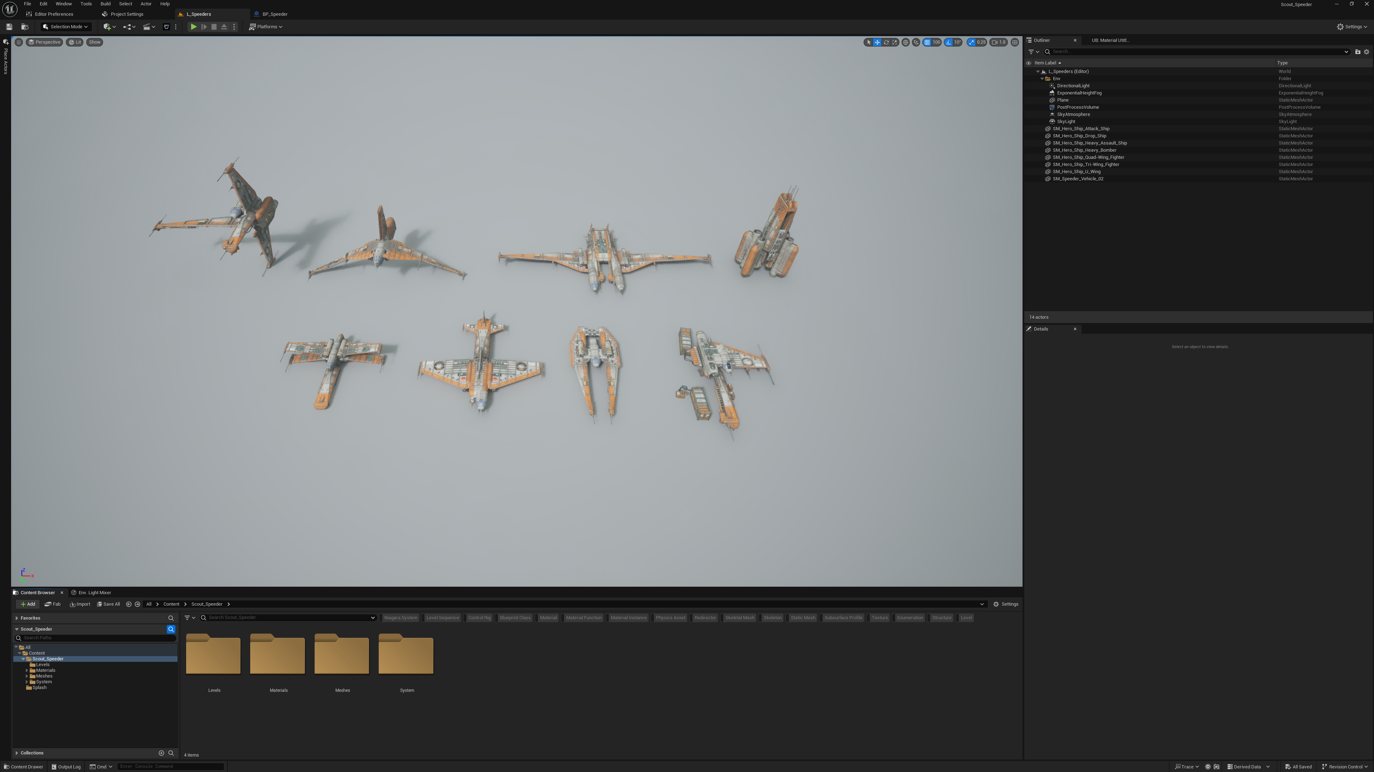The image size is (1374, 772).
Task: Toggle scale snapping button
Action: tap(971, 42)
